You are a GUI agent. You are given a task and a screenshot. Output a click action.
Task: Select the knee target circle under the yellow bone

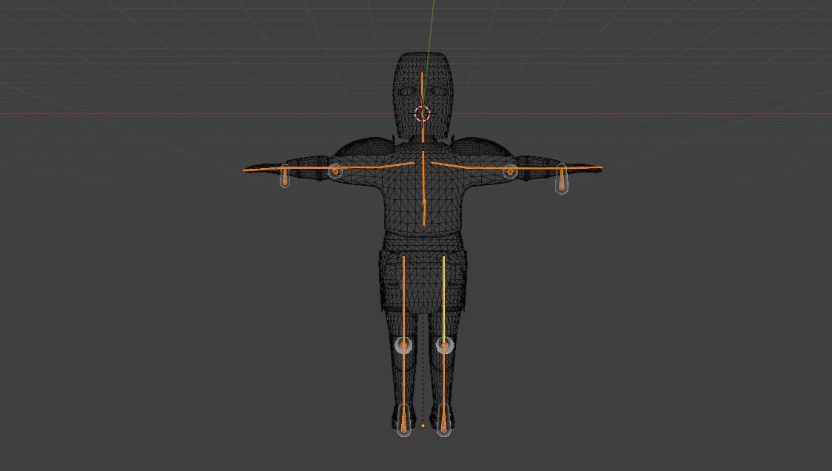tap(445, 346)
